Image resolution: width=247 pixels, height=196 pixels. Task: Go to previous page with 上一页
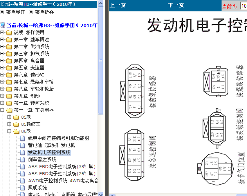[117, 5]
